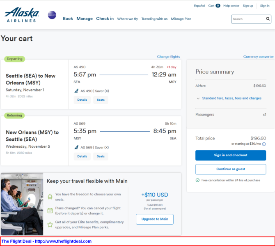This screenshot has height=246, width=275.
Task: Click the Alaska Airlines logo
Action: point(22,15)
